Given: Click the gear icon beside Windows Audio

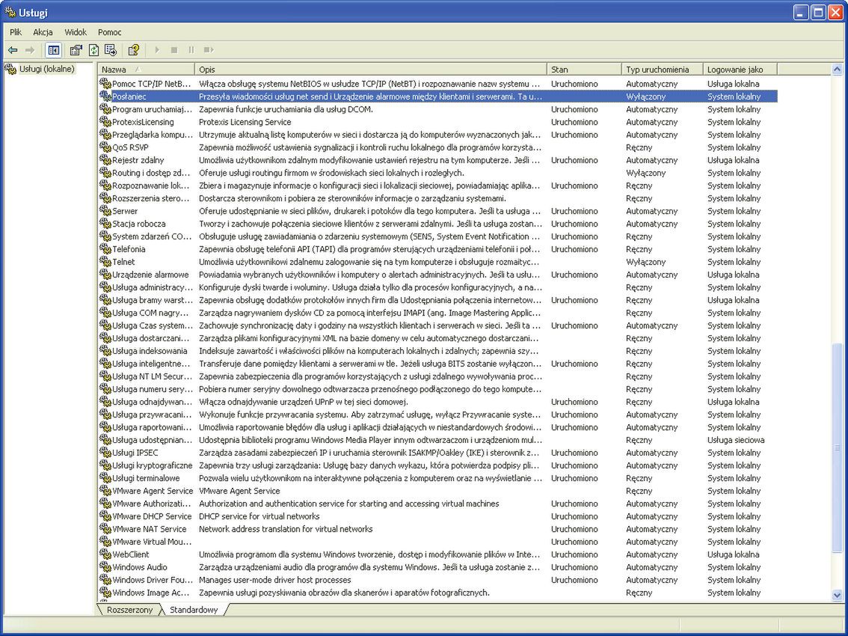Looking at the screenshot, I should tap(105, 567).
